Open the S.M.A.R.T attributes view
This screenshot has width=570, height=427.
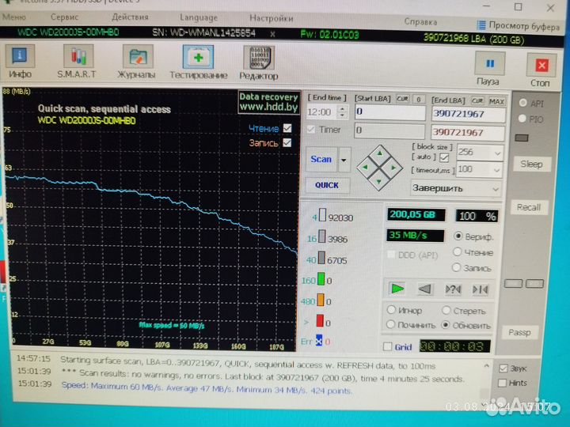[77, 62]
